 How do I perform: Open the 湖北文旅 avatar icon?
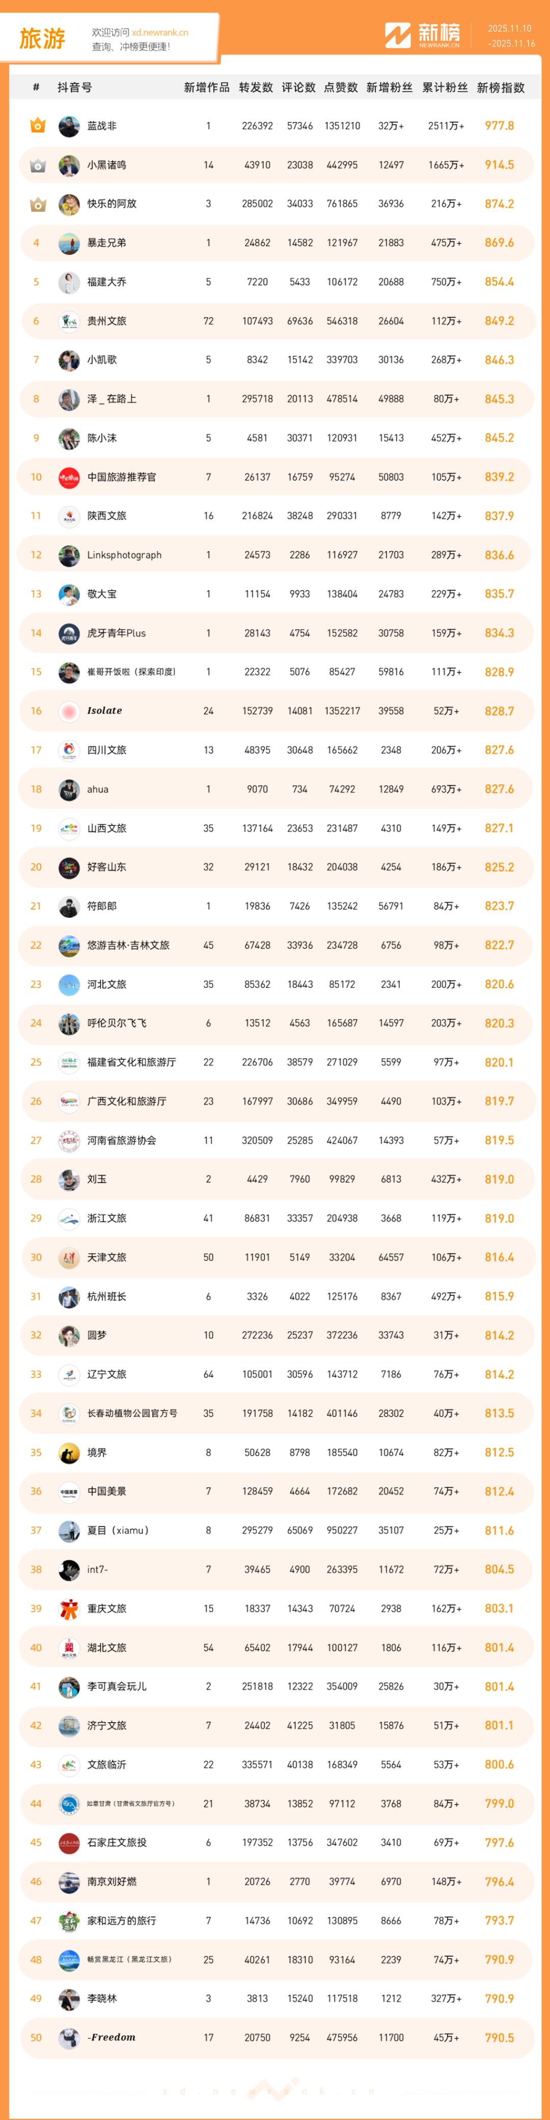pos(69,1648)
